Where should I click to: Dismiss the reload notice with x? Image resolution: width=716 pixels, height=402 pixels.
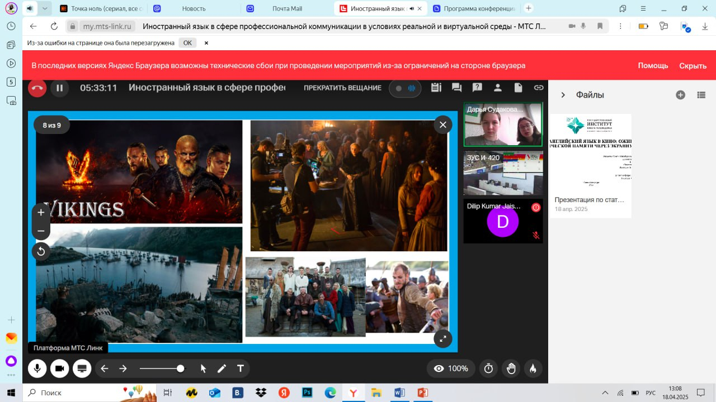pyautogui.click(x=206, y=43)
